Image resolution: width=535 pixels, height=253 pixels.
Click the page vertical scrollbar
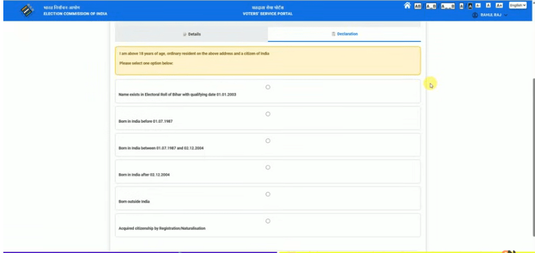coord(533,157)
